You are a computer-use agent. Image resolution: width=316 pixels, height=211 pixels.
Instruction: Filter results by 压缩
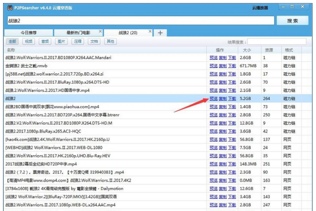[x=78, y=41]
